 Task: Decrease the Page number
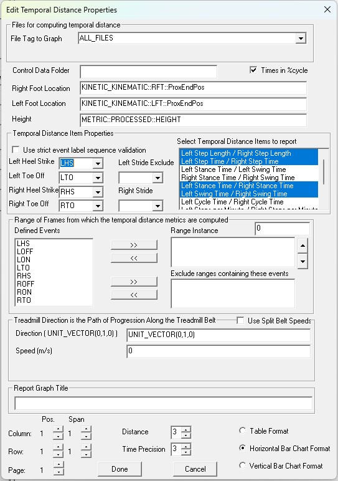click(x=59, y=472)
